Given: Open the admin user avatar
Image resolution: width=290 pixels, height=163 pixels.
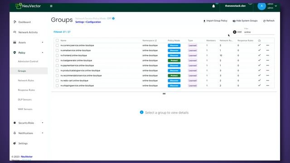Looking at the screenshot, I should (x=261, y=6).
